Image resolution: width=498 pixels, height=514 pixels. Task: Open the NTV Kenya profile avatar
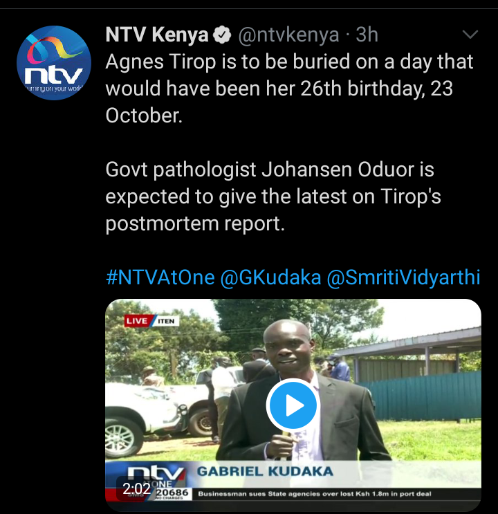[54, 63]
